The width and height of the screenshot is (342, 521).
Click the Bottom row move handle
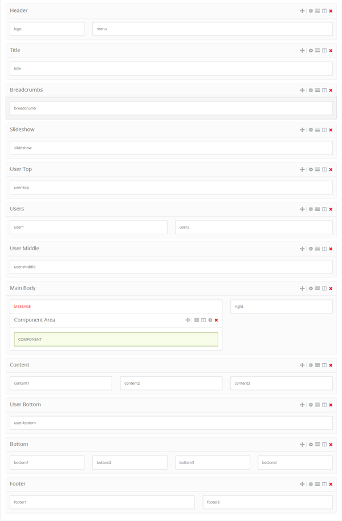tap(302, 444)
